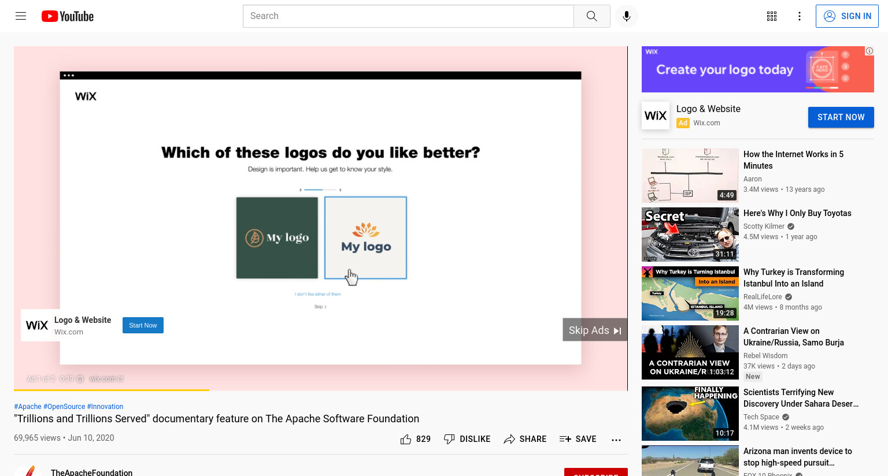Share the video
This screenshot has height=476, width=888.
(x=525, y=439)
